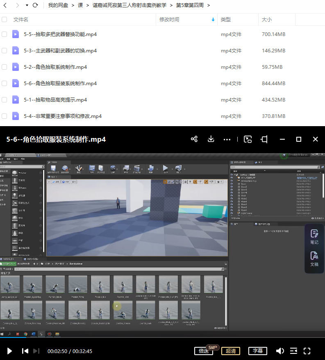Viewport: 325px width, 360px height.
Task: Expand navigation history dropdown arrow
Action: [27, 5]
